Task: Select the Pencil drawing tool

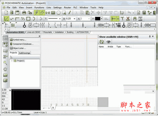Action: click(70, 13)
